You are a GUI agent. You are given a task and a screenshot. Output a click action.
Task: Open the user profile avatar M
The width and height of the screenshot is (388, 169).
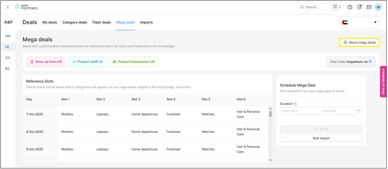click(378, 7)
